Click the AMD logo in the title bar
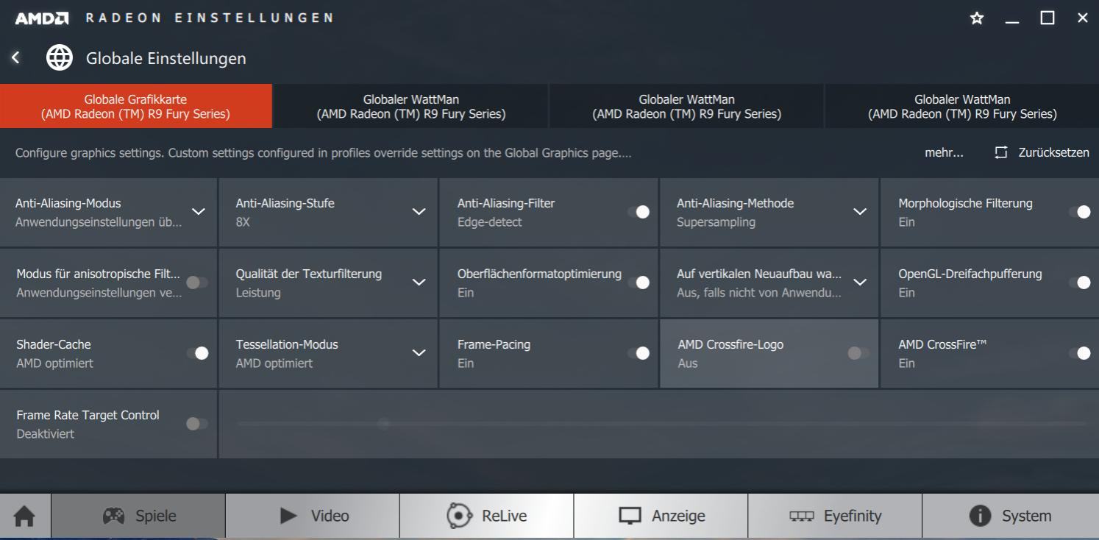The image size is (1099, 540). pyautogui.click(x=42, y=18)
